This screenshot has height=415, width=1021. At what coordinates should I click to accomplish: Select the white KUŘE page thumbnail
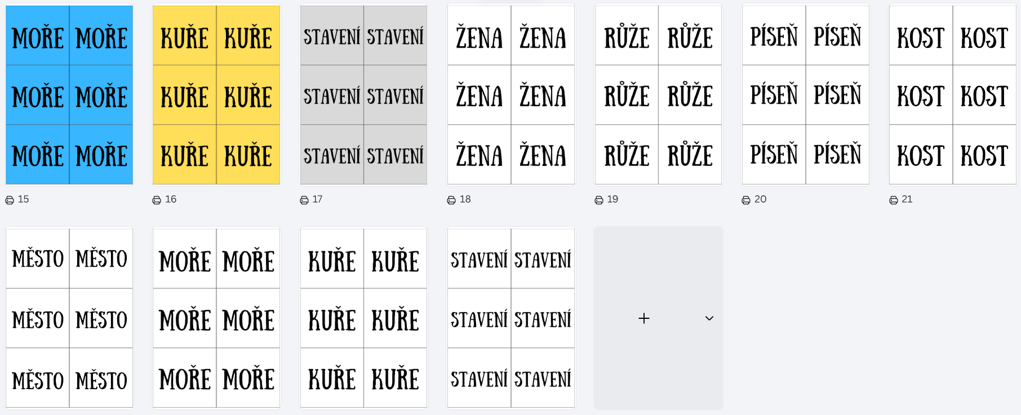pos(363,318)
